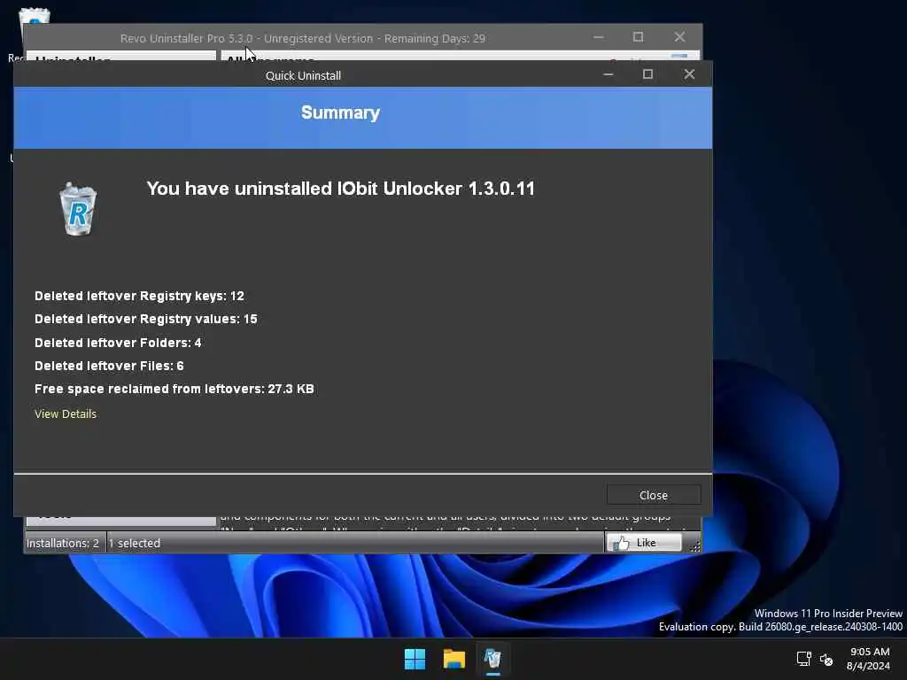Open File Explorer from the taskbar
The image size is (907, 680).
pos(454,659)
